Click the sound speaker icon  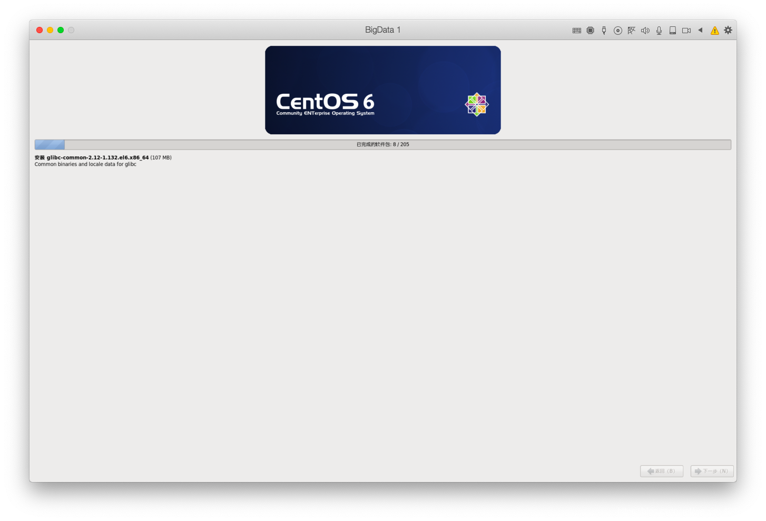tap(645, 31)
